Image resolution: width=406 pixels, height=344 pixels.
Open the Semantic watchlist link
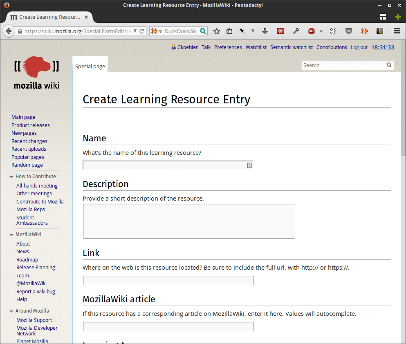point(292,47)
